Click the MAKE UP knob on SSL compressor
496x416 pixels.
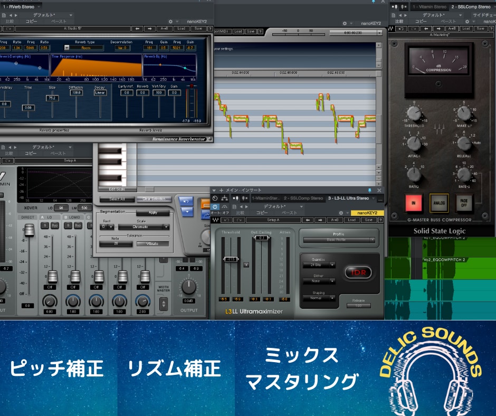pyautogui.click(x=464, y=114)
